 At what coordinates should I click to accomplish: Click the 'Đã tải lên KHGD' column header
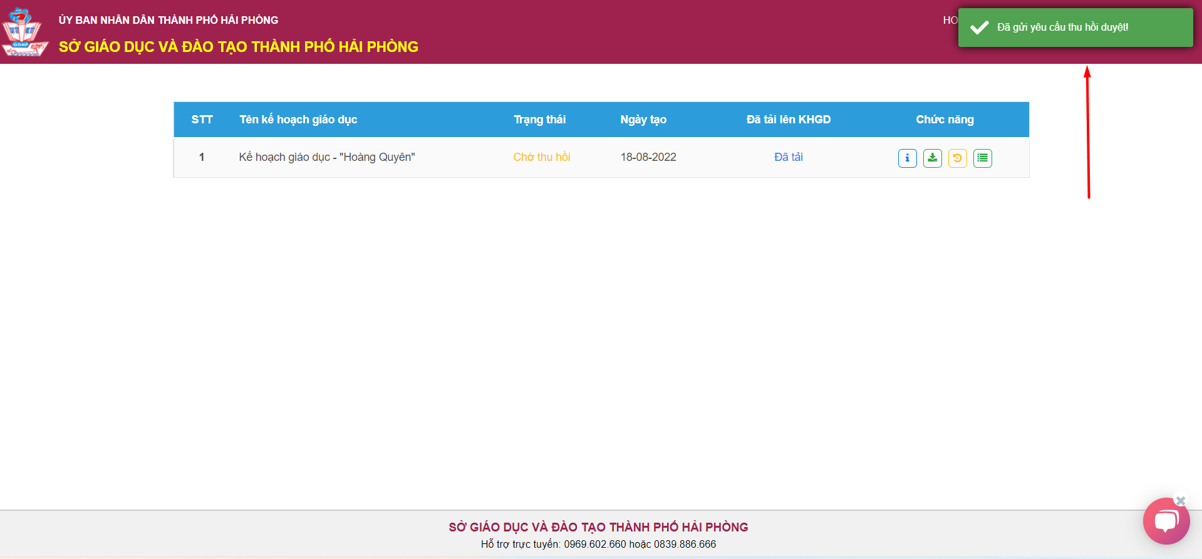coord(788,120)
